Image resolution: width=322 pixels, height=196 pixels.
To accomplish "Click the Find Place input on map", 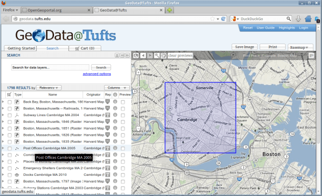I will point(270,55).
